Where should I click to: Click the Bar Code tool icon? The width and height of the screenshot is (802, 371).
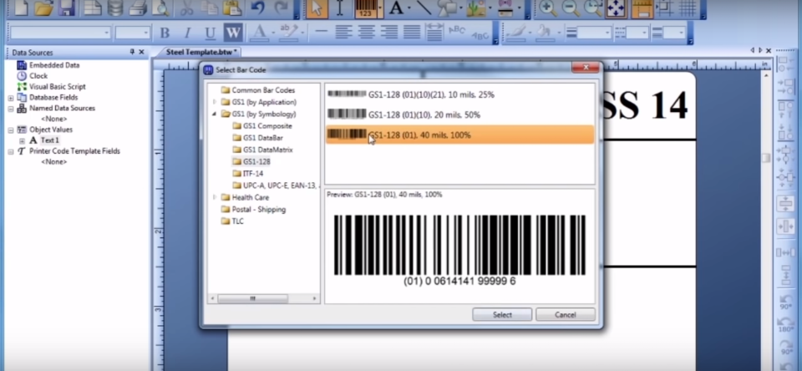point(366,8)
